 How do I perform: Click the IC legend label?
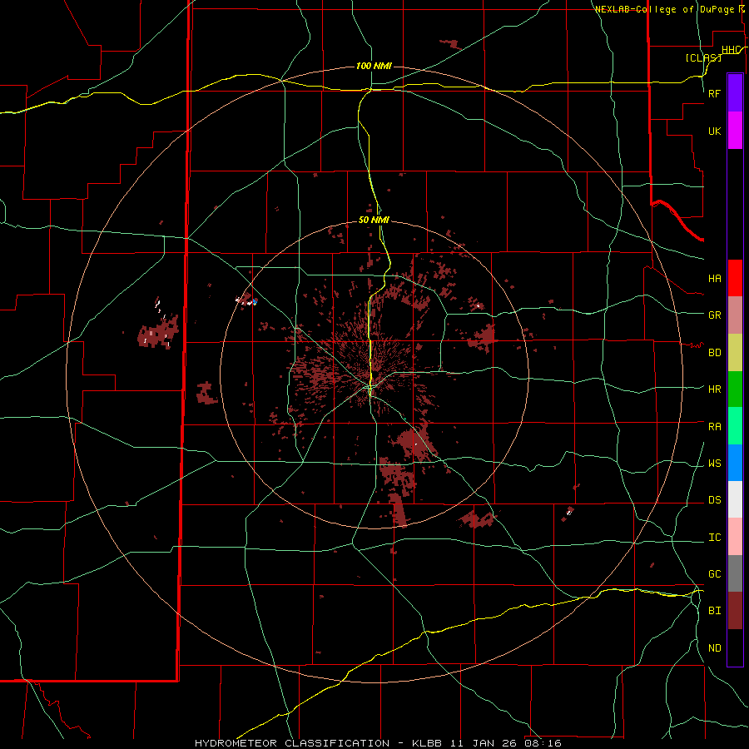tap(714, 537)
